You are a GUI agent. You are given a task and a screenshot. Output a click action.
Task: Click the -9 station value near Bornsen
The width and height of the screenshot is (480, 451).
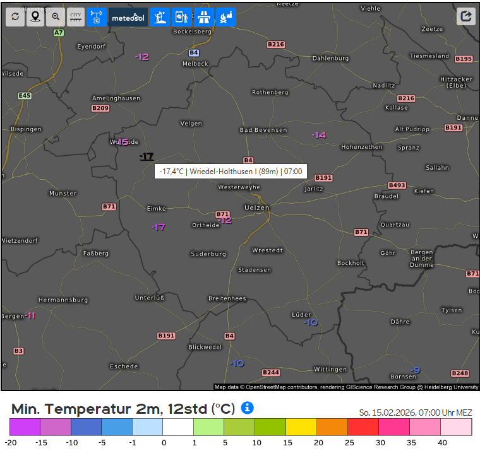coord(415,370)
